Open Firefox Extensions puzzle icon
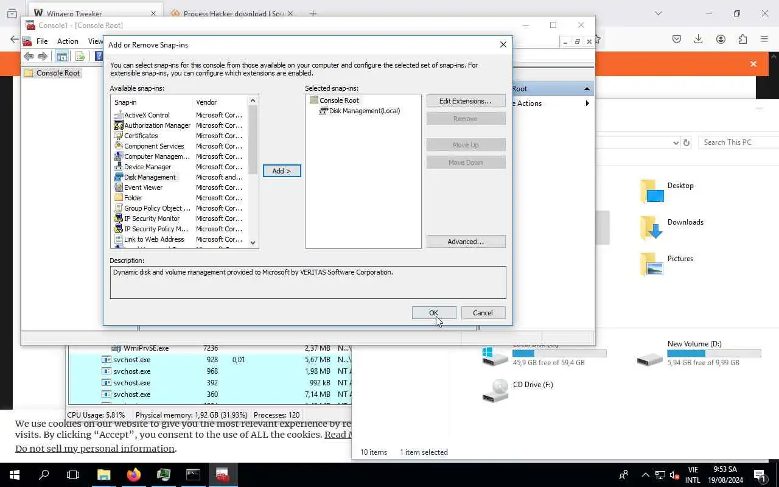The image size is (779, 487). (742, 40)
